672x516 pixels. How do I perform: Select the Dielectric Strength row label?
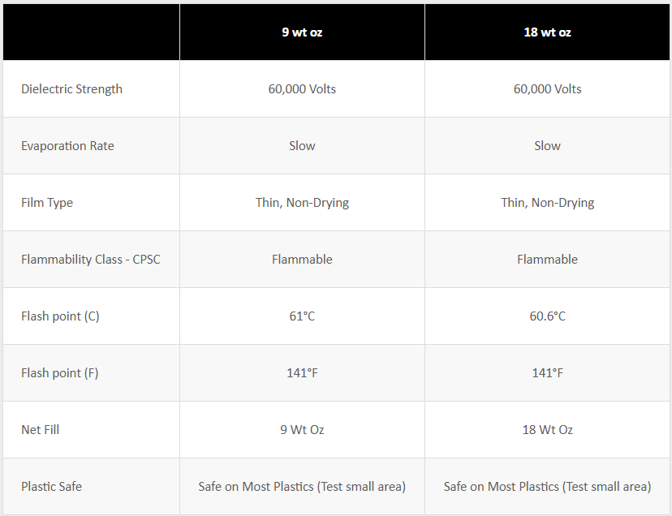coord(71,89)
